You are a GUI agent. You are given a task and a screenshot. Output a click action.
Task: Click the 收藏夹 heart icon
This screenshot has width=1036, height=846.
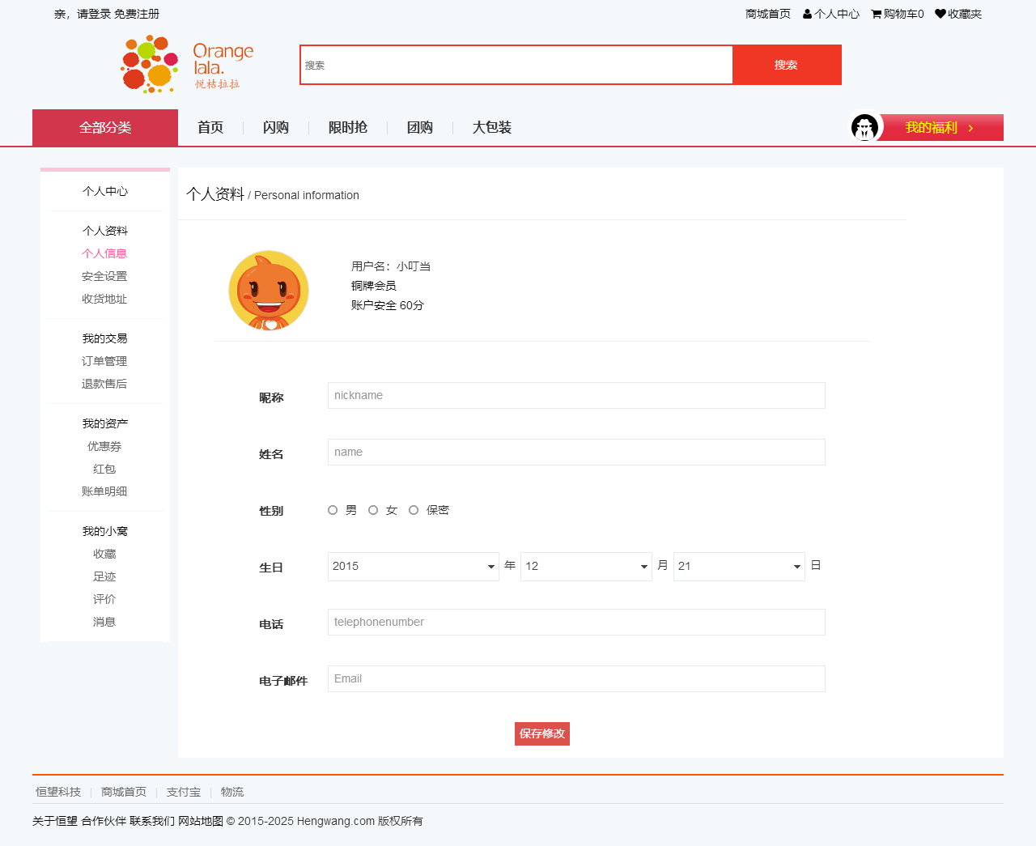pyautogui.click(x=940, y=14)
